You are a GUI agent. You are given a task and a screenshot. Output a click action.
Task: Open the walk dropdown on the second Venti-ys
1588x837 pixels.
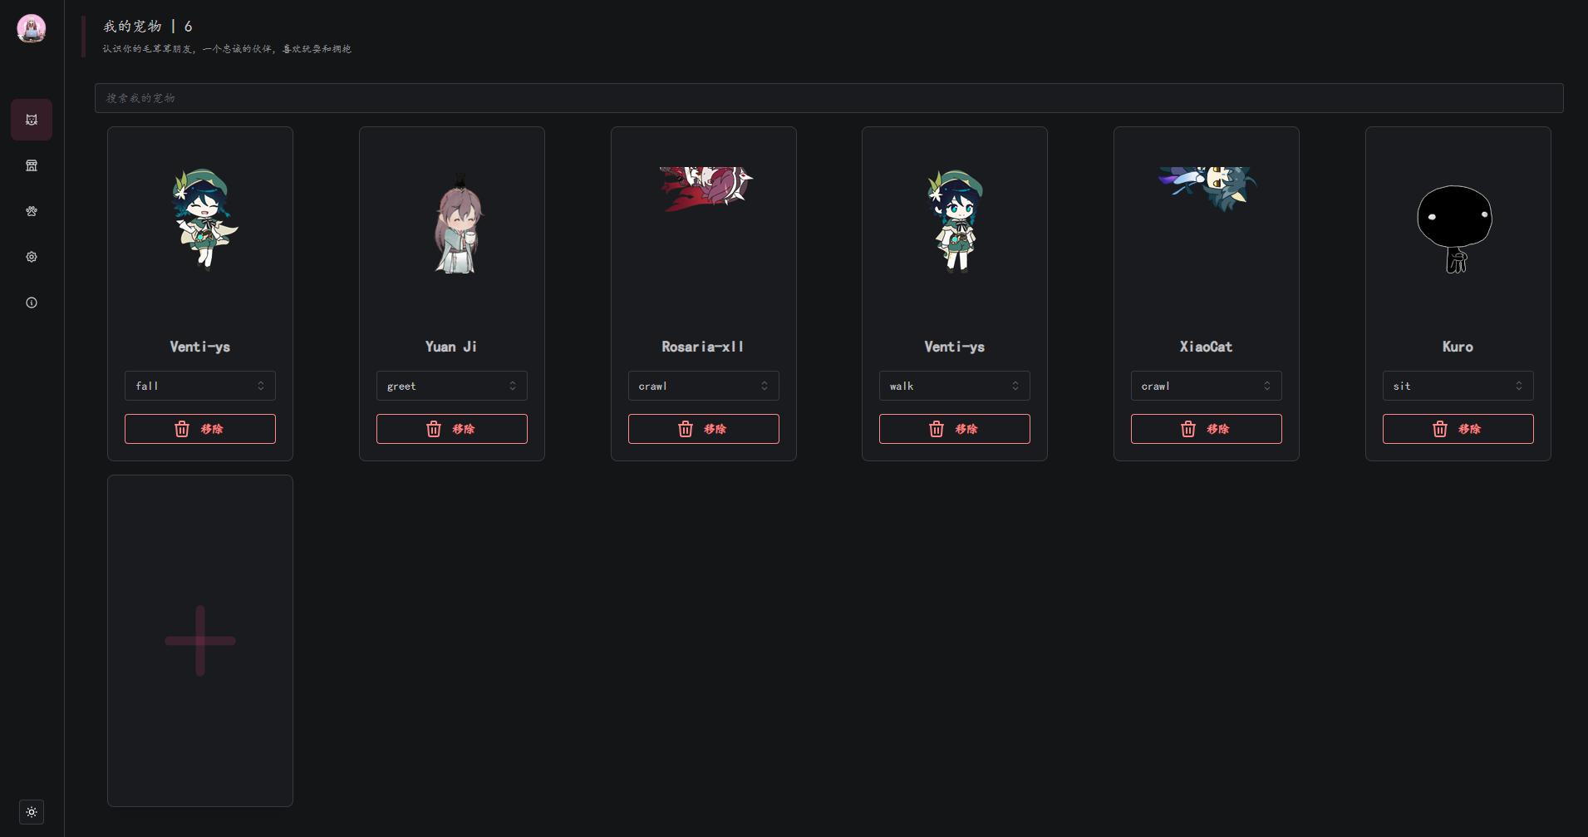pyautogui.click(x=955, y=386)
